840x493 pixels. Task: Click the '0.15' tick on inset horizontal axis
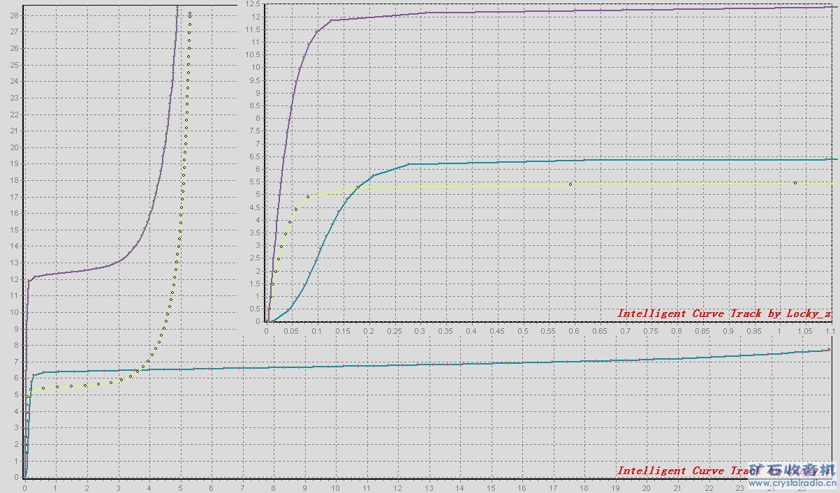343,330
